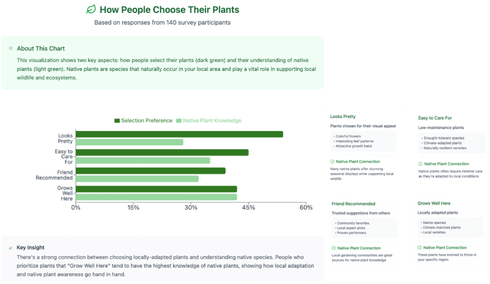Open the Grows Well Here card heading
Screen dimensions: 490x284
(x=434, y=203)
